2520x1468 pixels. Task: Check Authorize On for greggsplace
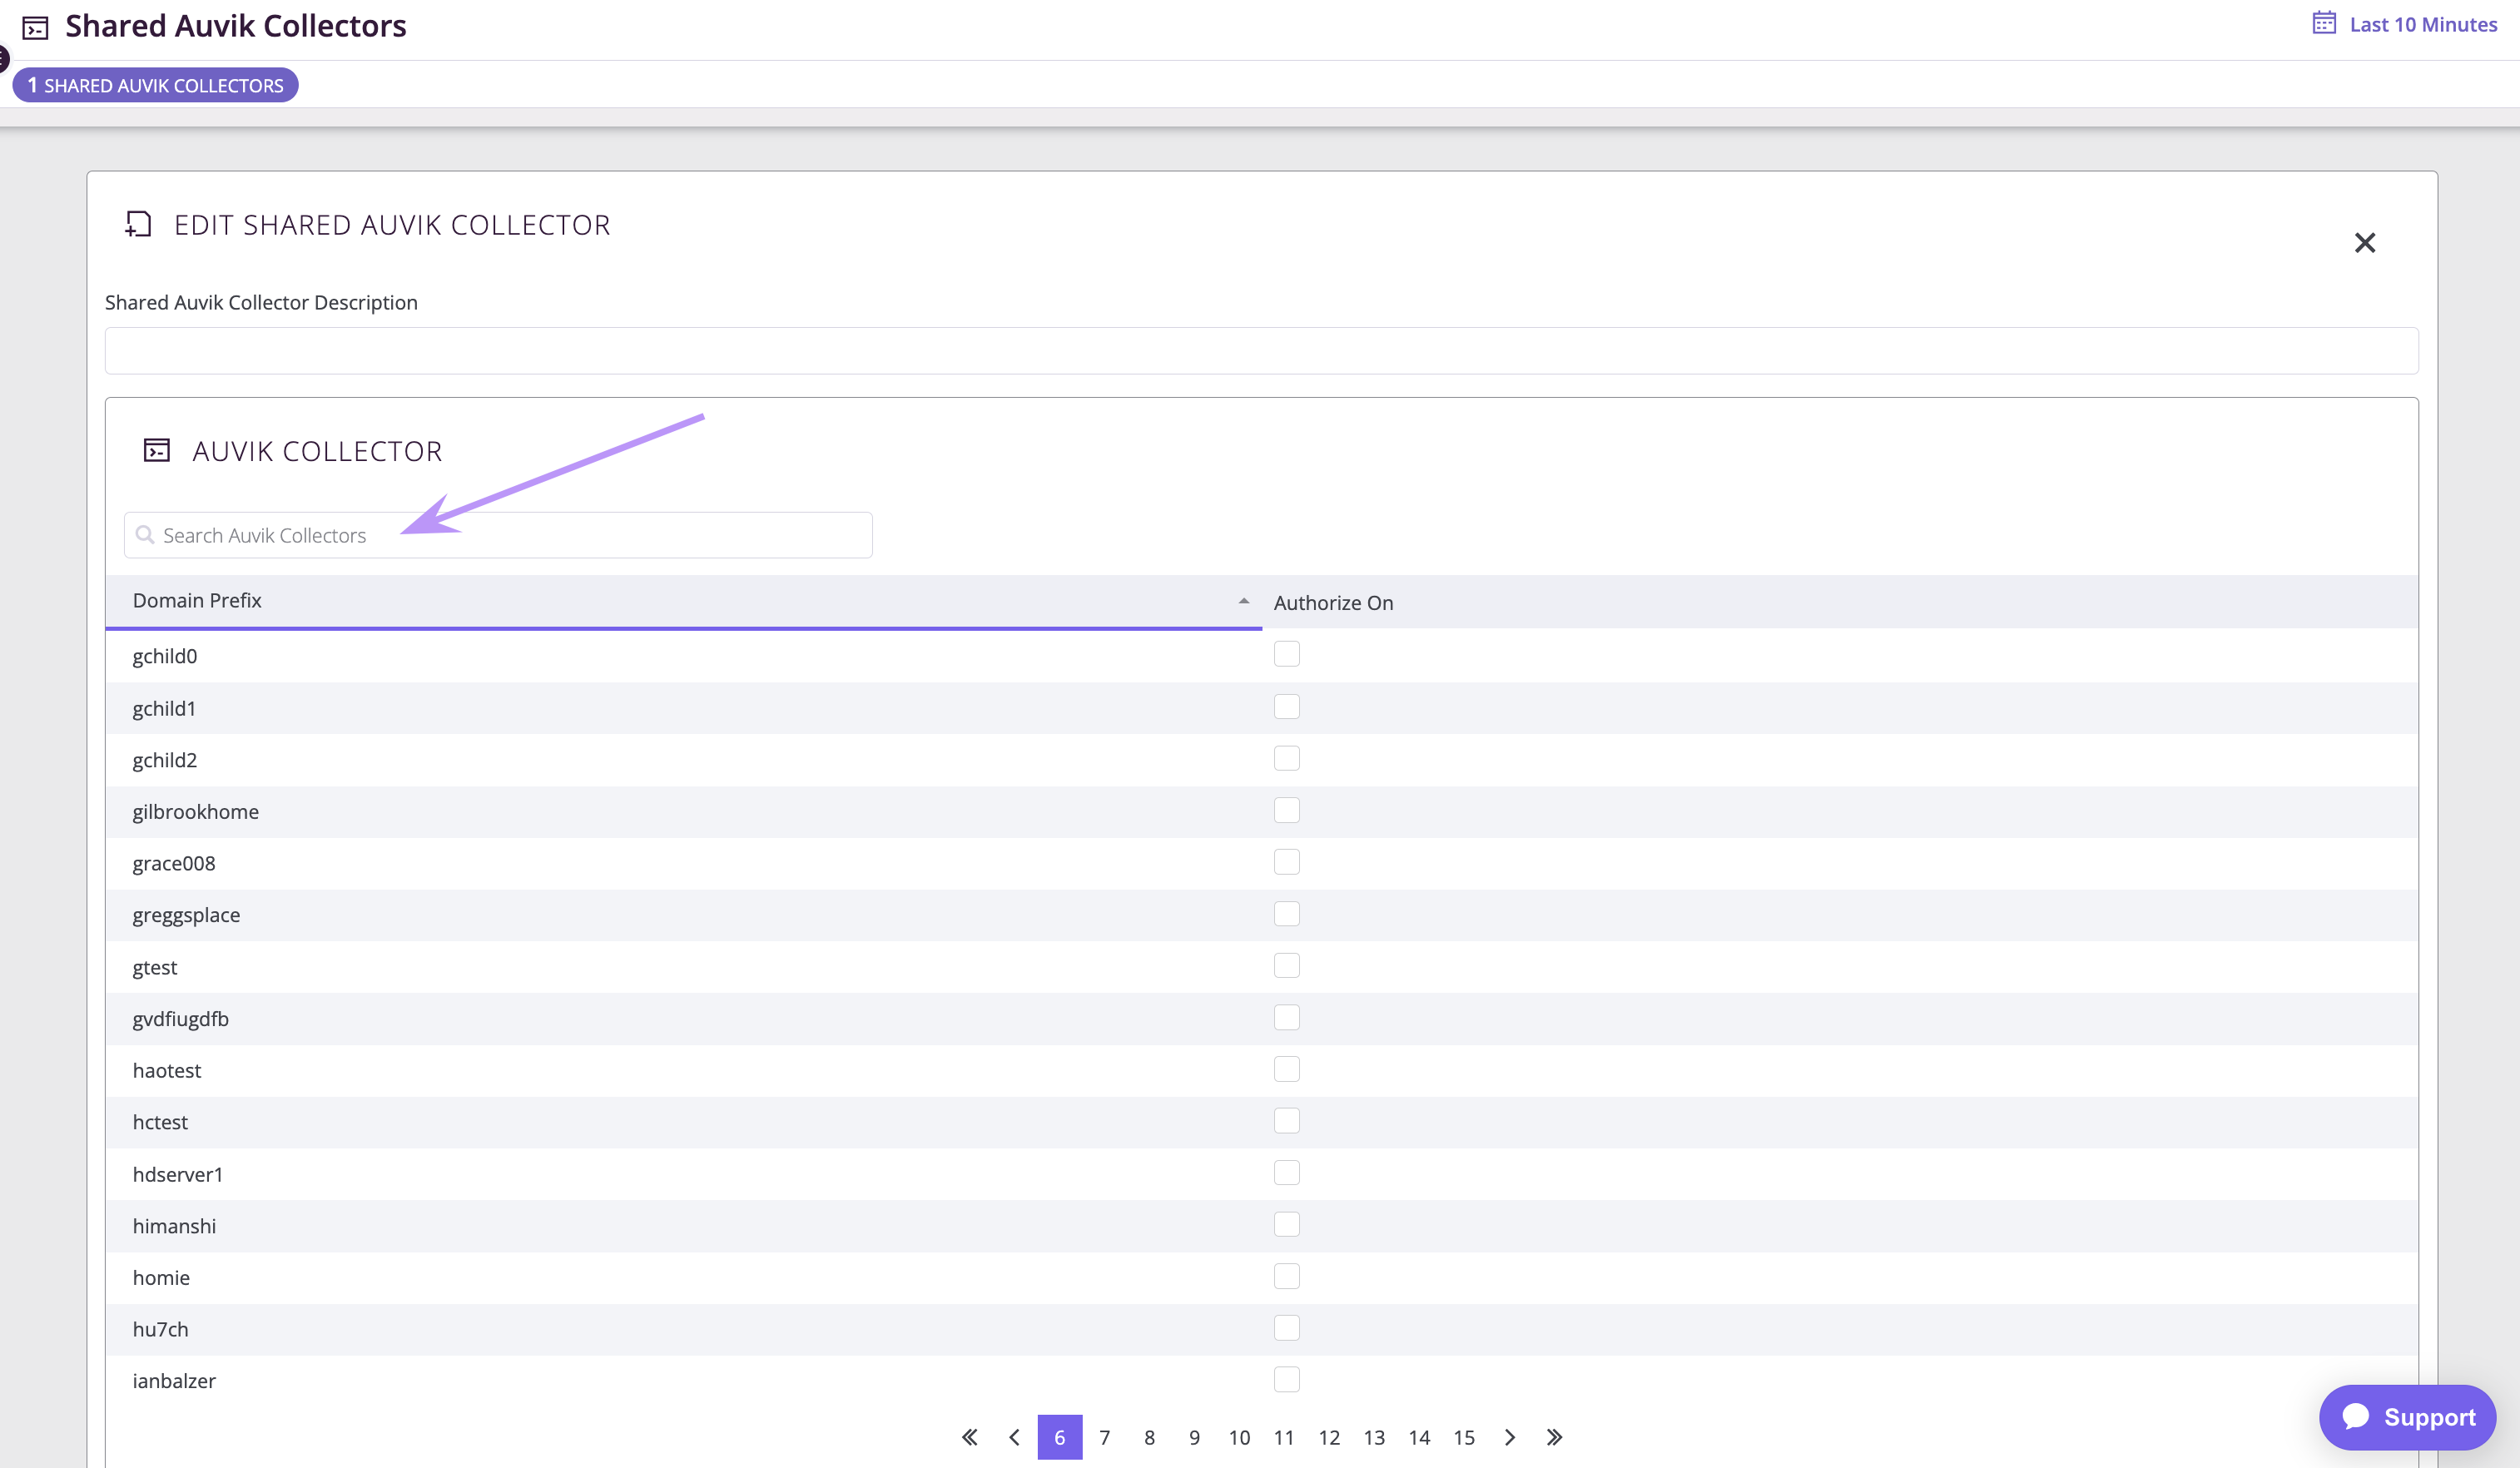(x=1286, y=914)
